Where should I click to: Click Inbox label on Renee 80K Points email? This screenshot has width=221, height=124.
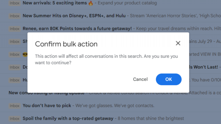coord(15,29)
